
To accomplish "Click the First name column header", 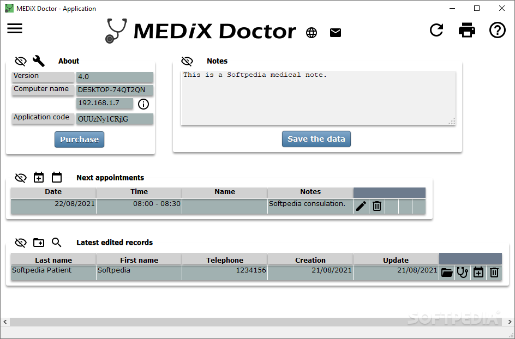I will (x=139, y=260).
